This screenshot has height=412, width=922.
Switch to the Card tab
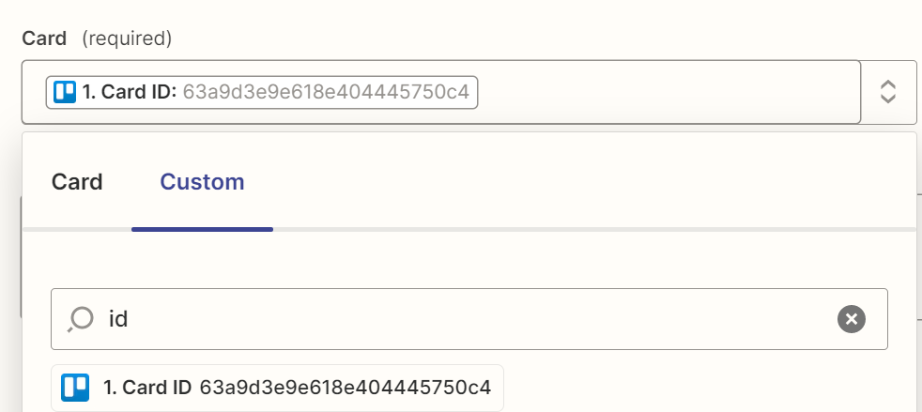pyautogui.click(x=77, y=182)
